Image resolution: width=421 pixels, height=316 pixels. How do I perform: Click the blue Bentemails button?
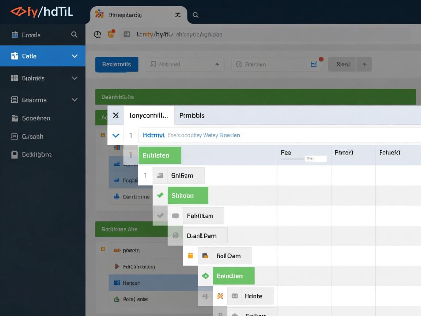117,64
